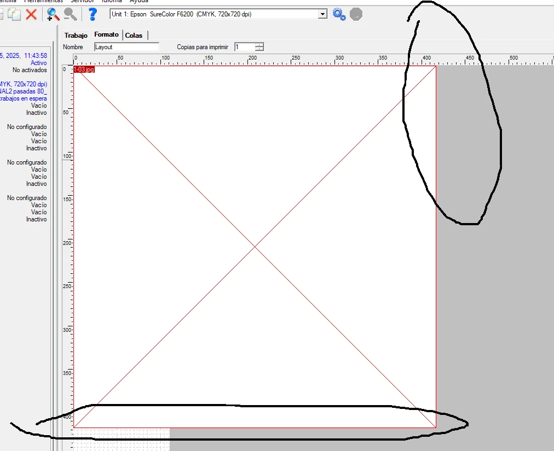Open printer settings blue gears icon
Image resolution: width=554 pixels, height=451 pixels.
(339, 14)
